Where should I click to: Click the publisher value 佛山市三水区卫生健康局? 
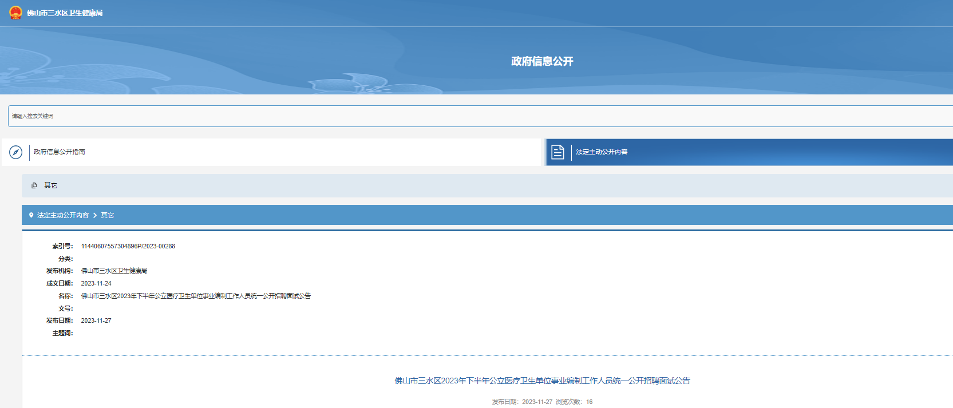[114, 271]
